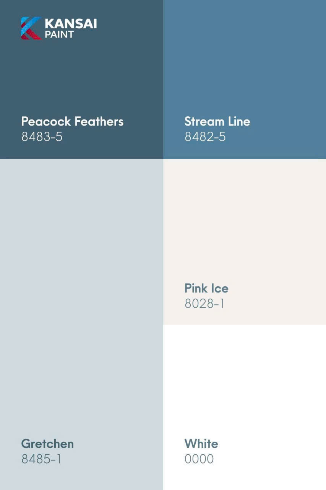This screenshot has height=490, width=326.
Task: Click the KANSAI brand wordmark
Action: [x=71, y=24]
